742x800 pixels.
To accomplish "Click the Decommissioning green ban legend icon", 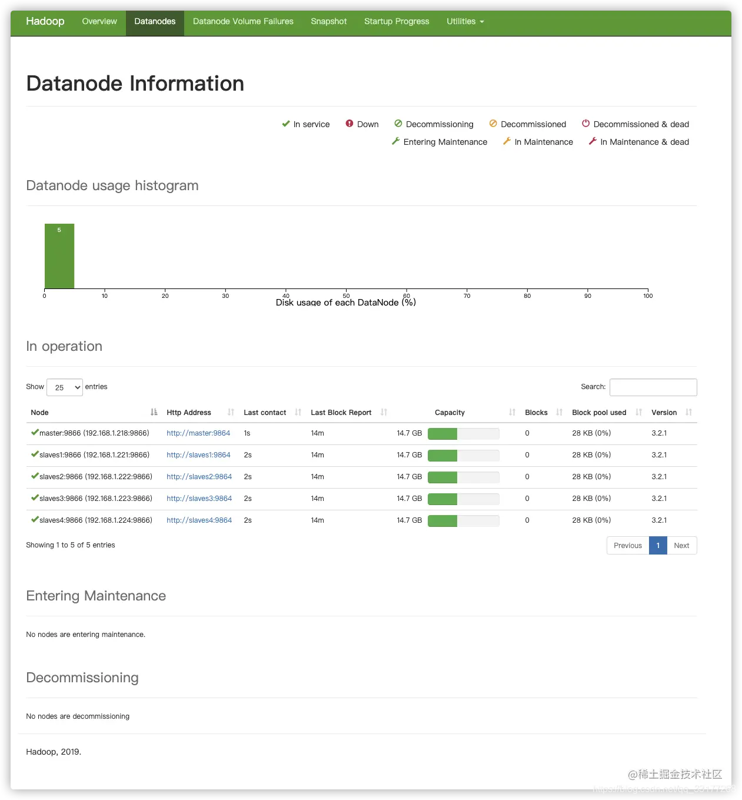I will [x=398, y=124].
